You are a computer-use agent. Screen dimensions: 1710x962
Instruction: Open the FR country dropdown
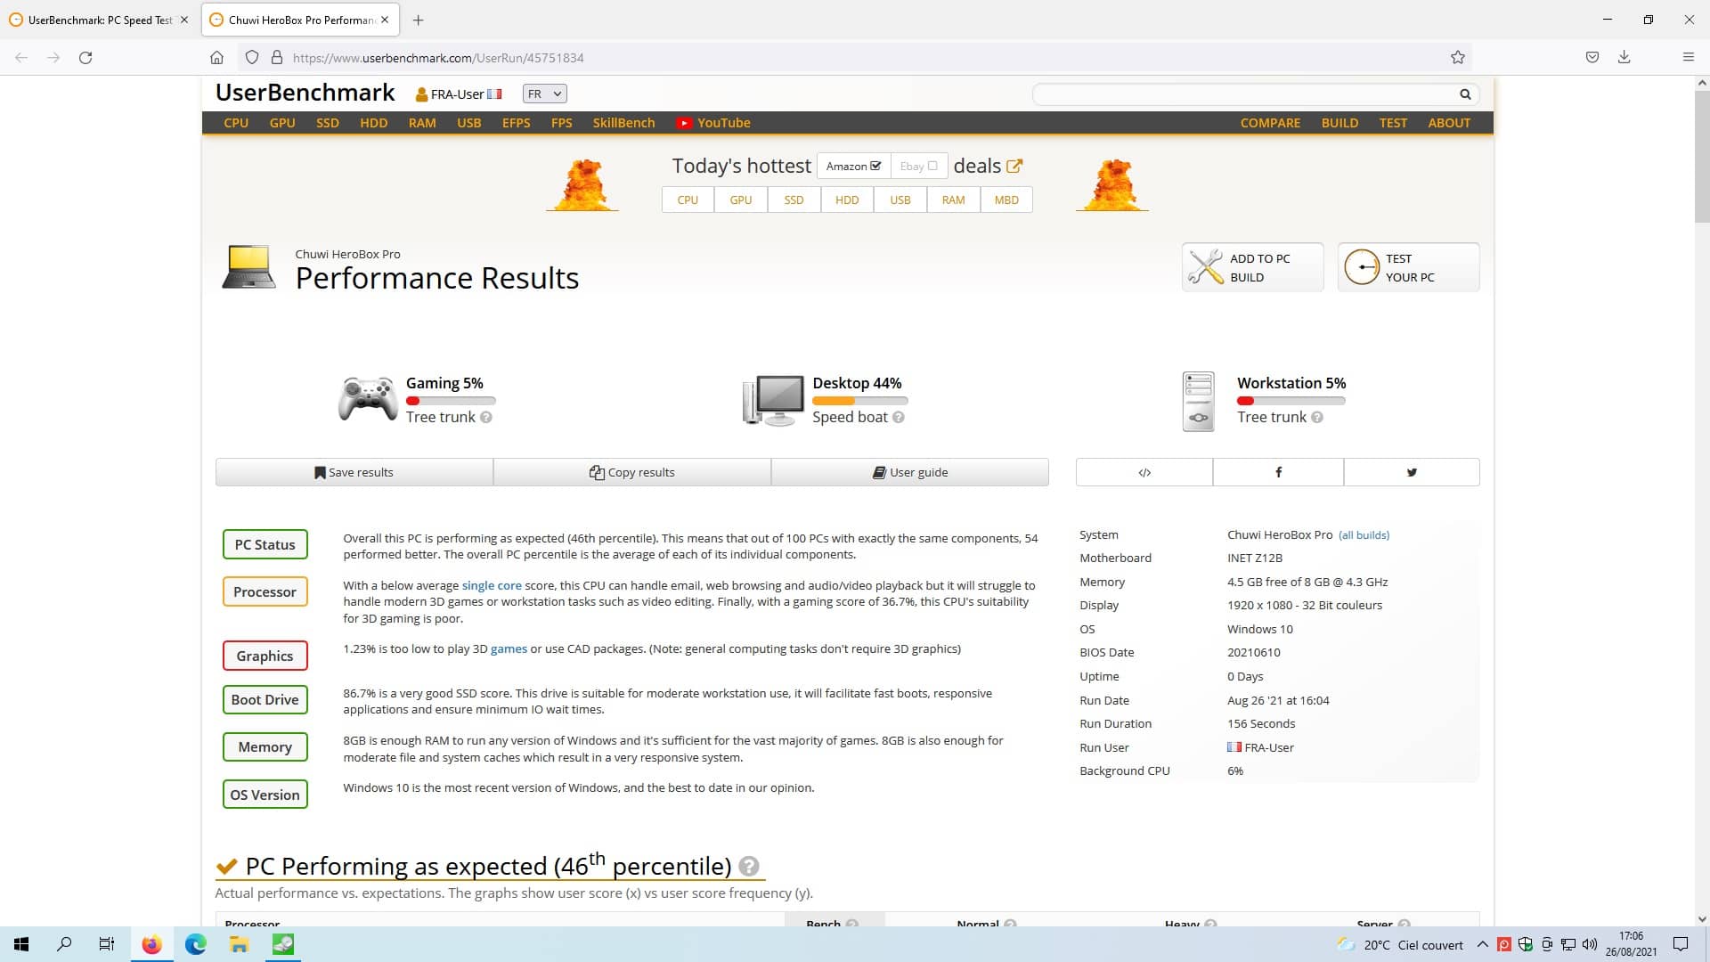[x=544, y=94]
